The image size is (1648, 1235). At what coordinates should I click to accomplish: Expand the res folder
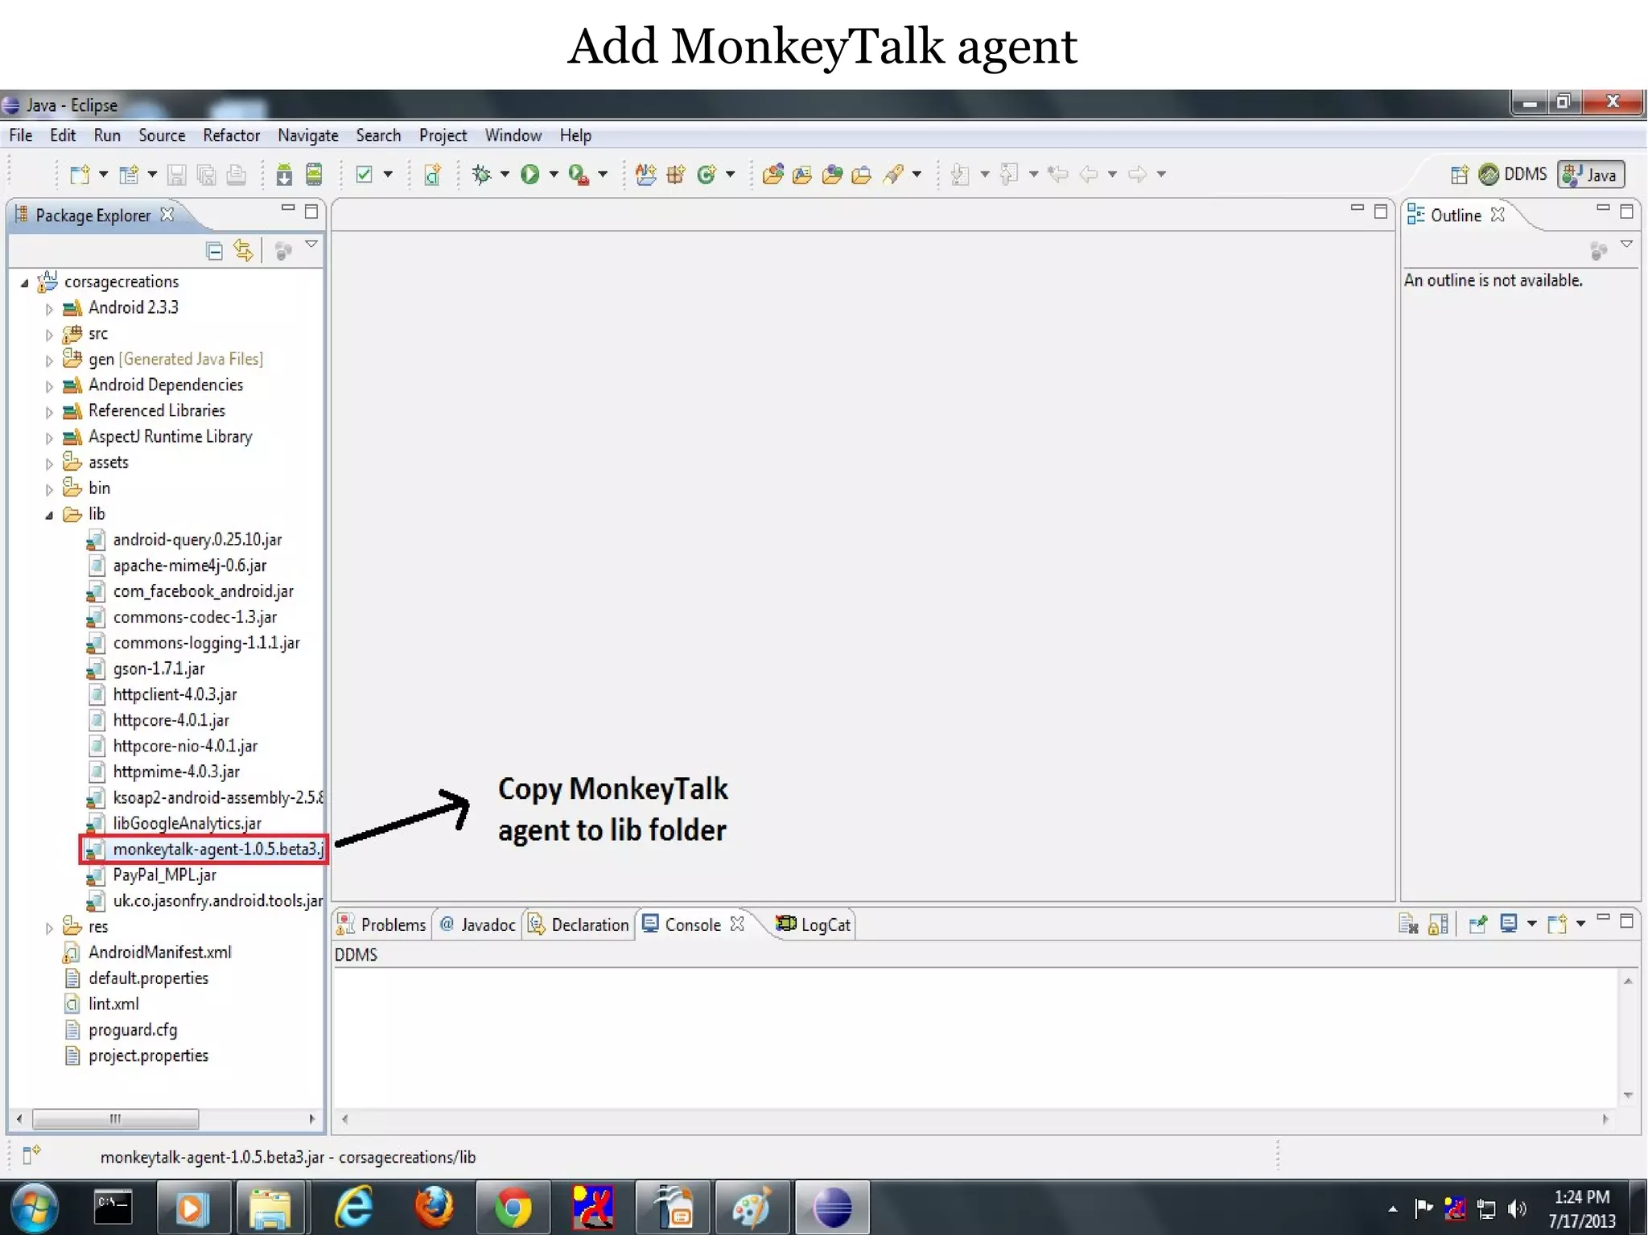coord(49,928)
